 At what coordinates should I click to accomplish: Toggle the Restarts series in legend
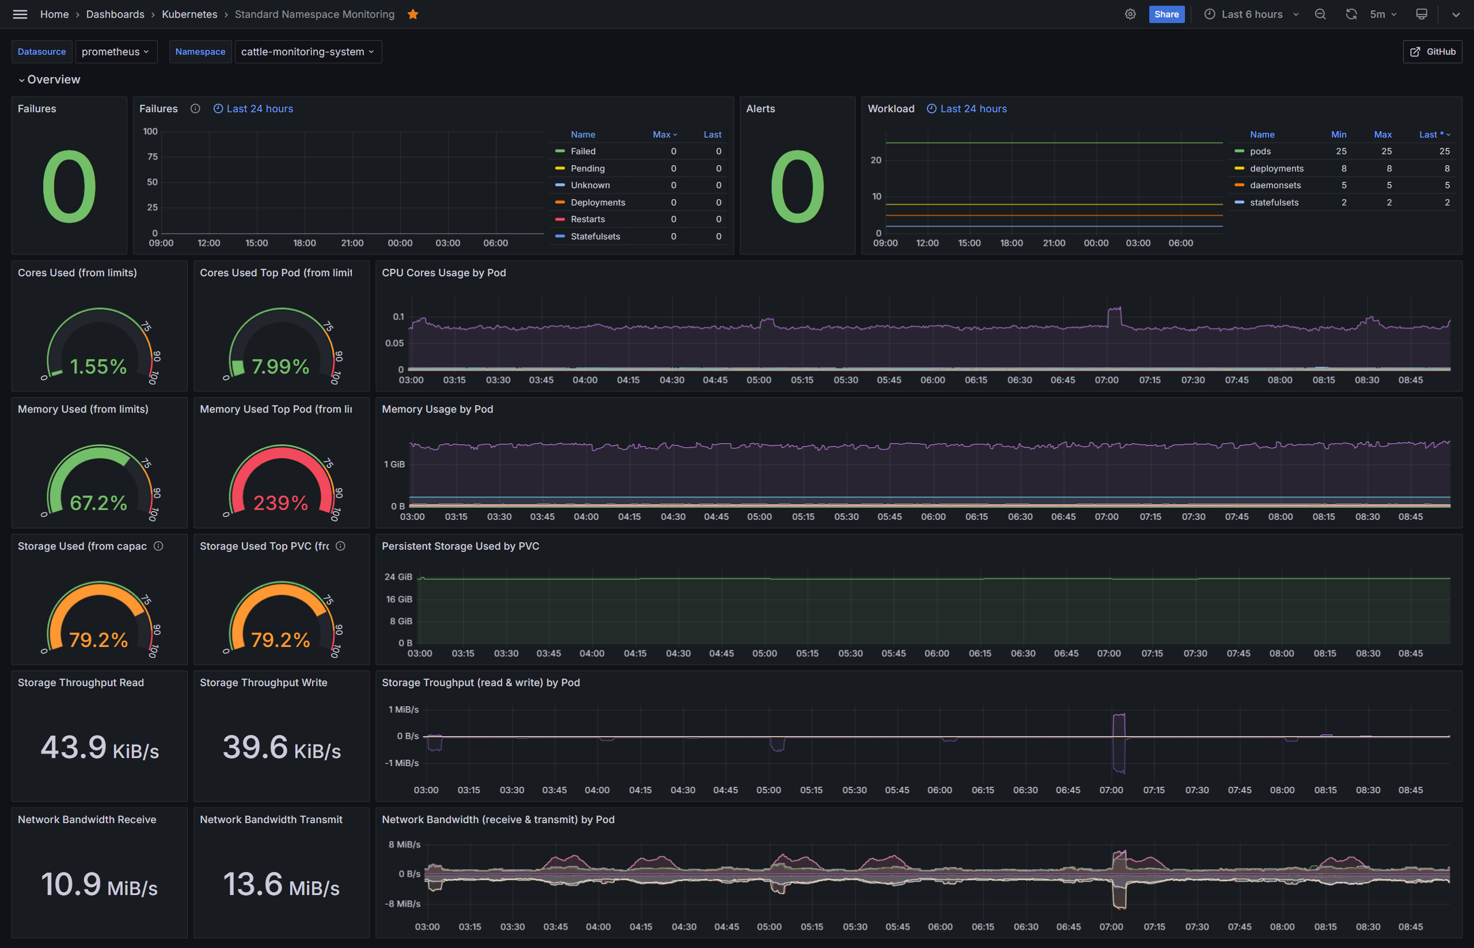(587, 219)
